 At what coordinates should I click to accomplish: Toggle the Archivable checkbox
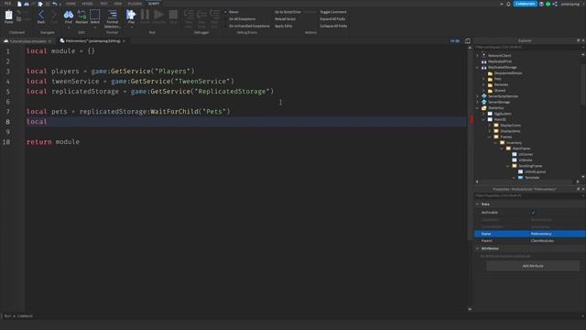point(533,213)
